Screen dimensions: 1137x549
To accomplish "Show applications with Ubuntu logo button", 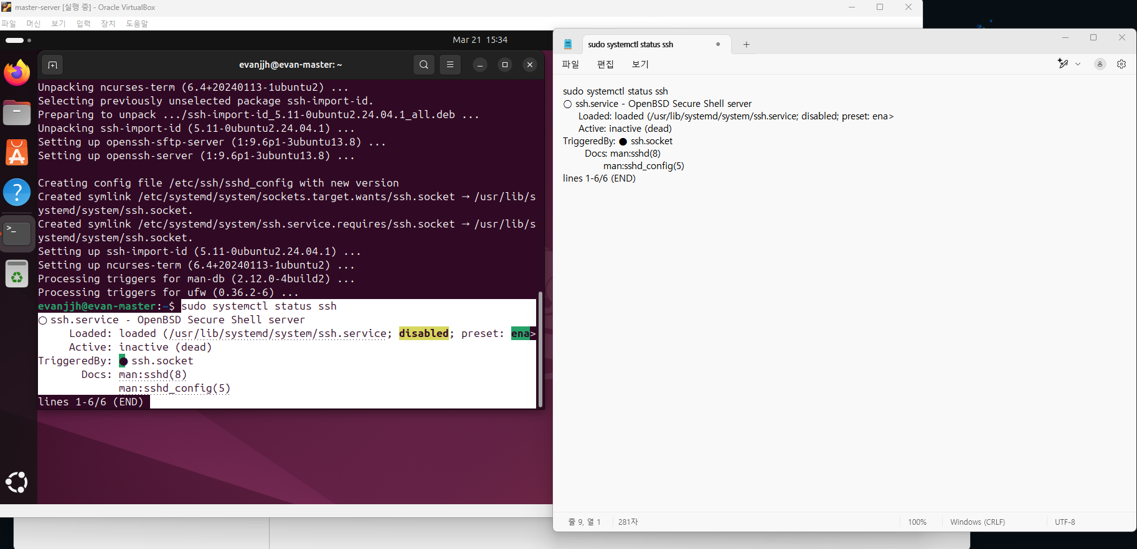I will [x=17, y=482].
